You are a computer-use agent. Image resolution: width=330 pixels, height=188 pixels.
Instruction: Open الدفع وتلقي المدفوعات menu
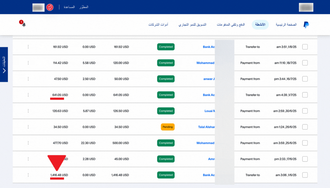[230, 25]
